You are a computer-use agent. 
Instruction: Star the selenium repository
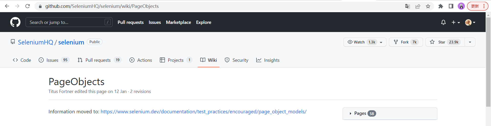445,42
